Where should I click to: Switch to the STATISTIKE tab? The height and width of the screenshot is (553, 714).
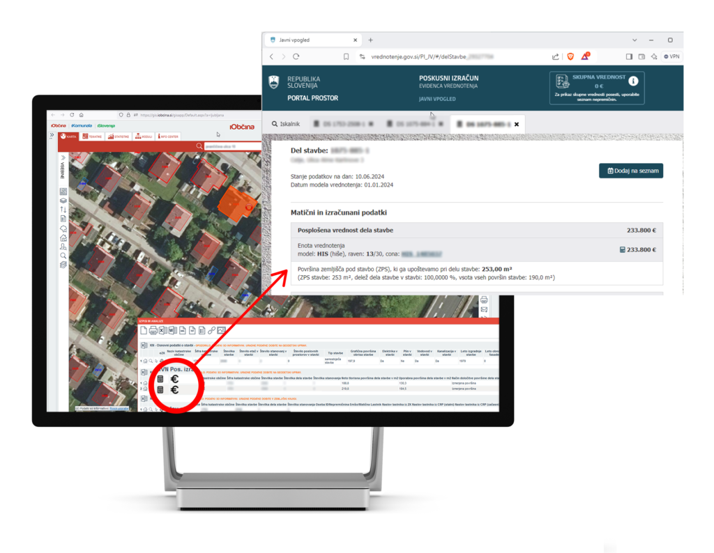click(118, 137)
